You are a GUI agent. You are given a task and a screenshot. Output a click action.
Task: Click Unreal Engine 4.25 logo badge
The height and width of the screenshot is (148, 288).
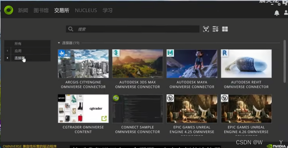point(170,98)
